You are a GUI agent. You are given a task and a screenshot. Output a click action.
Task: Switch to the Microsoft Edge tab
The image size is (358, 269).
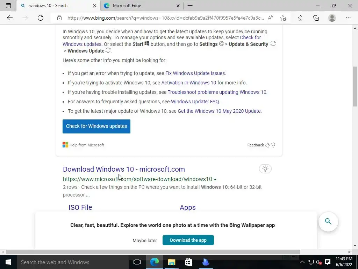142,6
